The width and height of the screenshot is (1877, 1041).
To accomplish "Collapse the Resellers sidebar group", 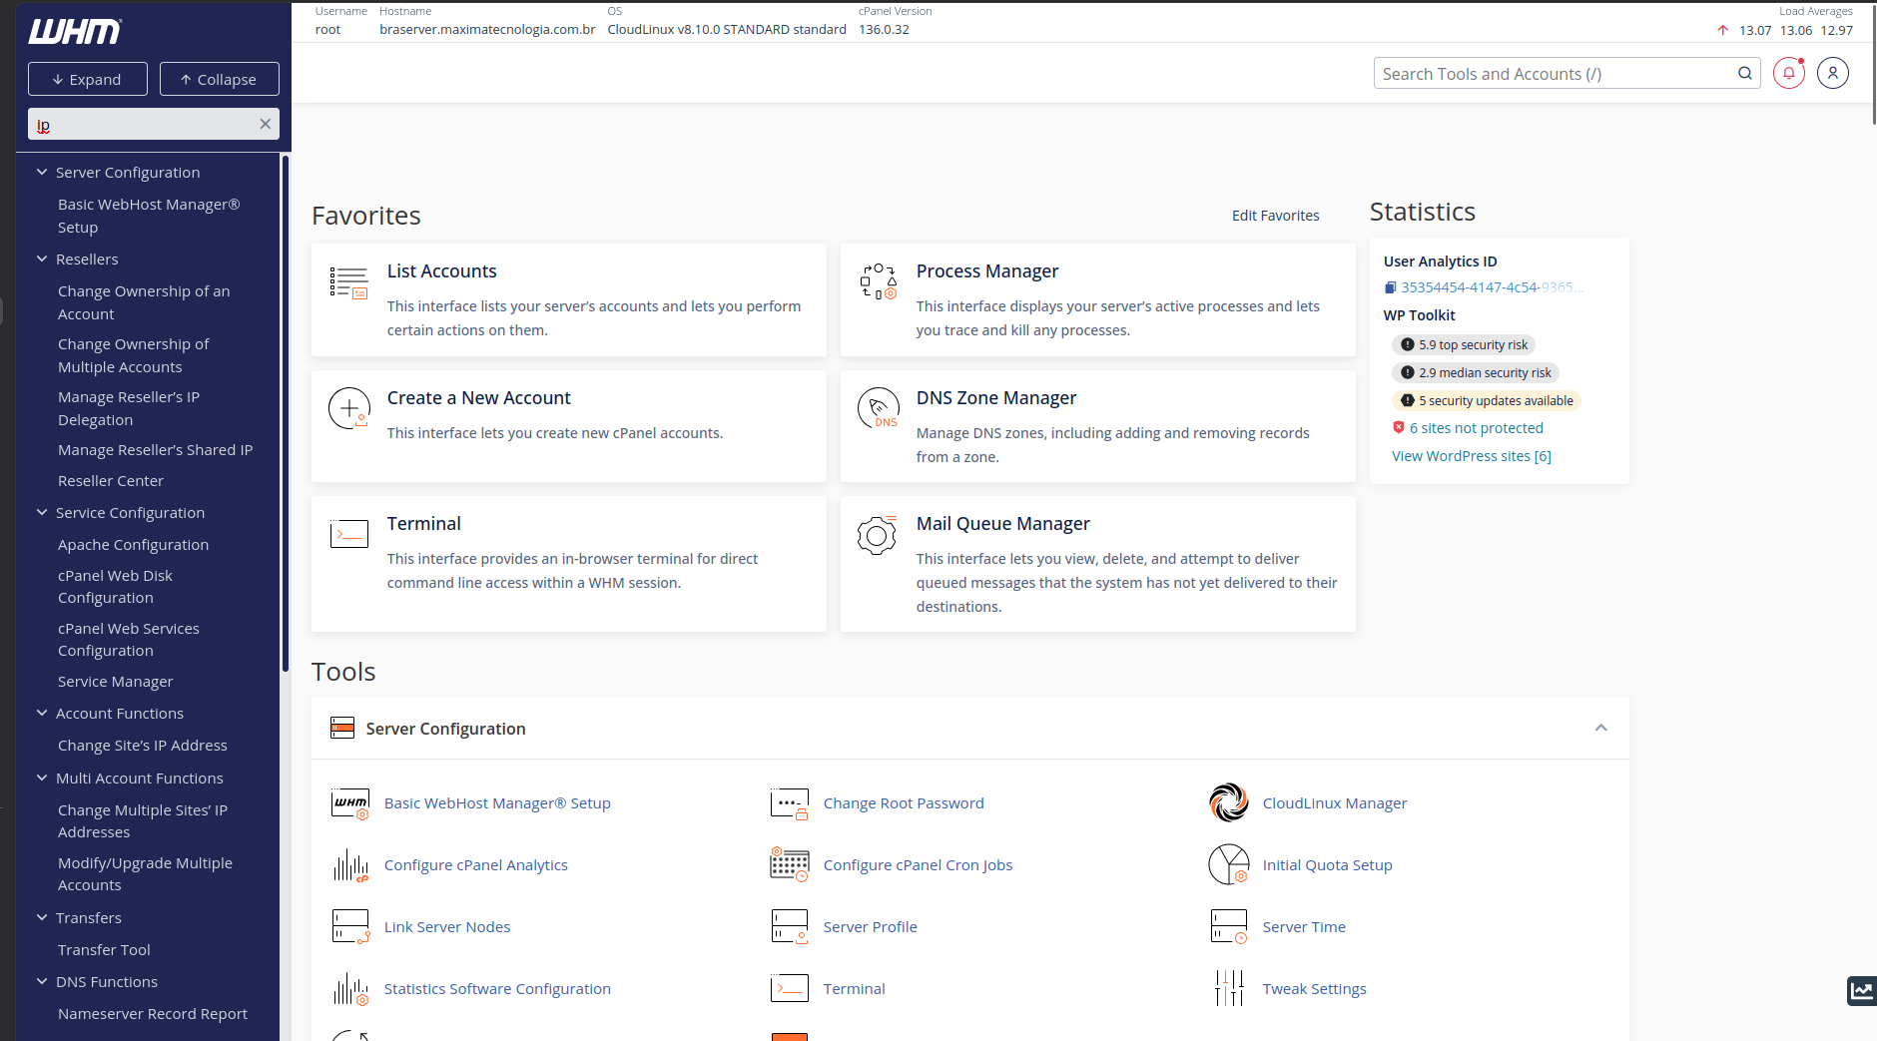I will [x=42, y=259].
